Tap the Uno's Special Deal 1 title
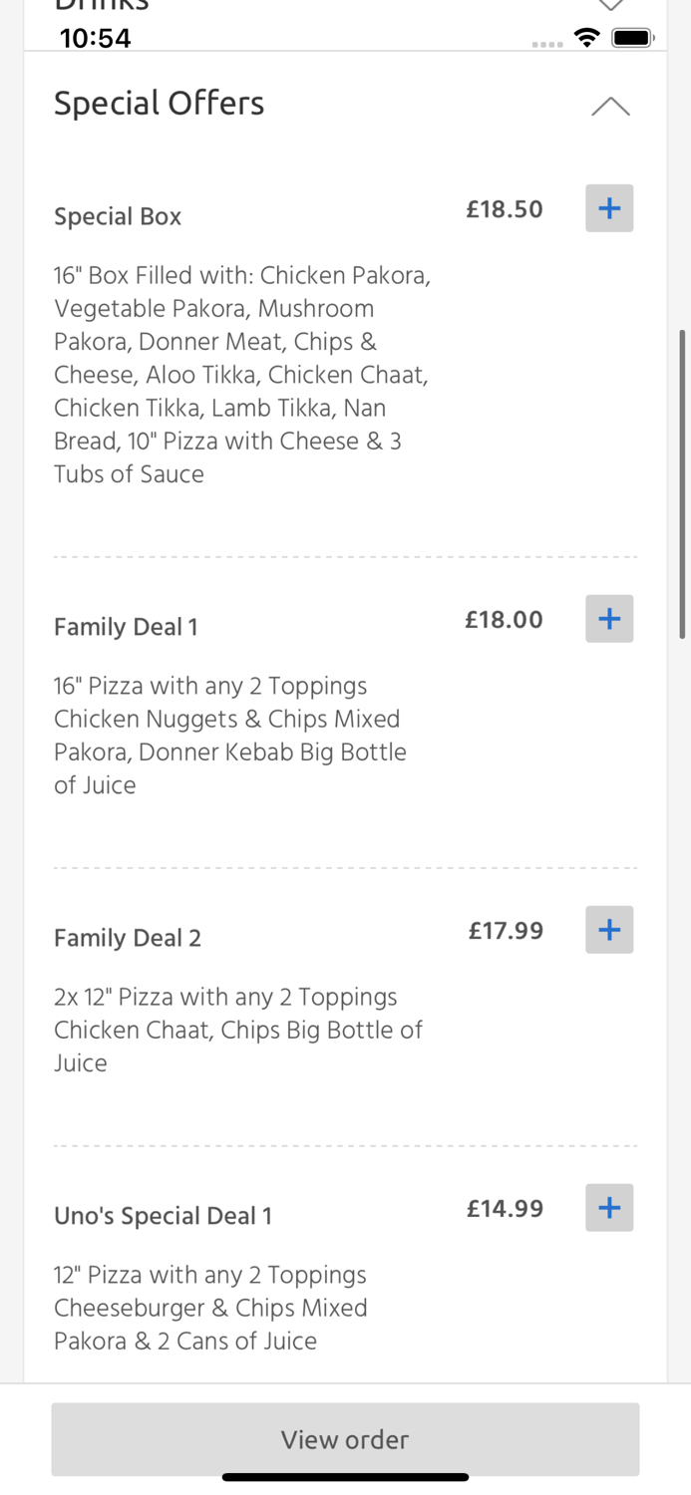Image resolution: width=691 pixels, height=1495 pixels. point(163,1216)
